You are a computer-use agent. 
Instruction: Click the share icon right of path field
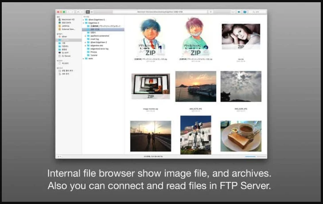click(210, 12)
